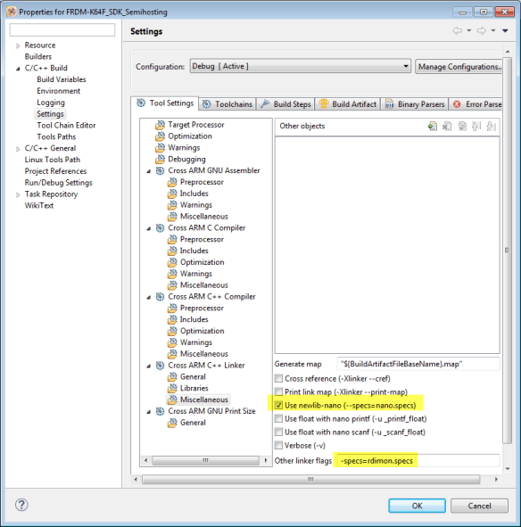Screen dimensions: 521x527
Task: Open General under GNU Print Size
Action: coord(193,423)
